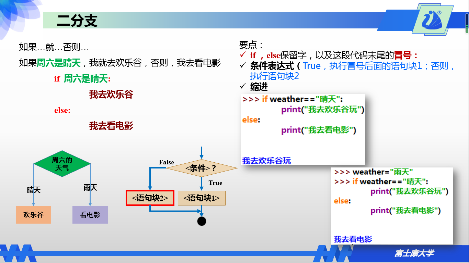The height and width of the screenshot is (263, 469).
Task: Click the blue text 执行语句块2
Action: [275, 76]
